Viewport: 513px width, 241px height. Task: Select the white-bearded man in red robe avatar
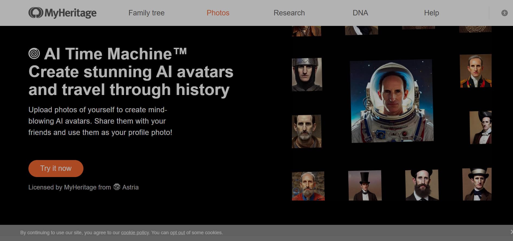pos(308,186)
